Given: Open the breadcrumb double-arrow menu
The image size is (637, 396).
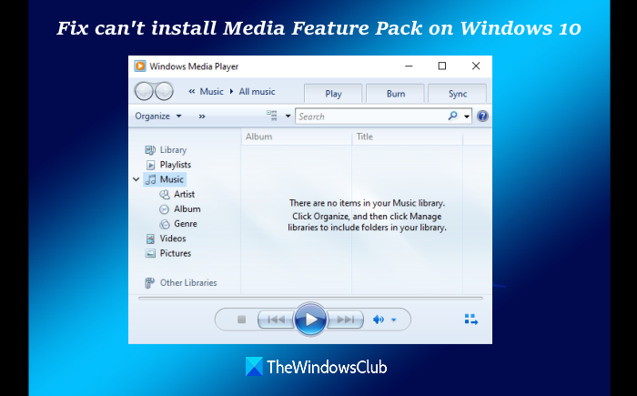Looking at the screenshot, I should tap(192, 91).
